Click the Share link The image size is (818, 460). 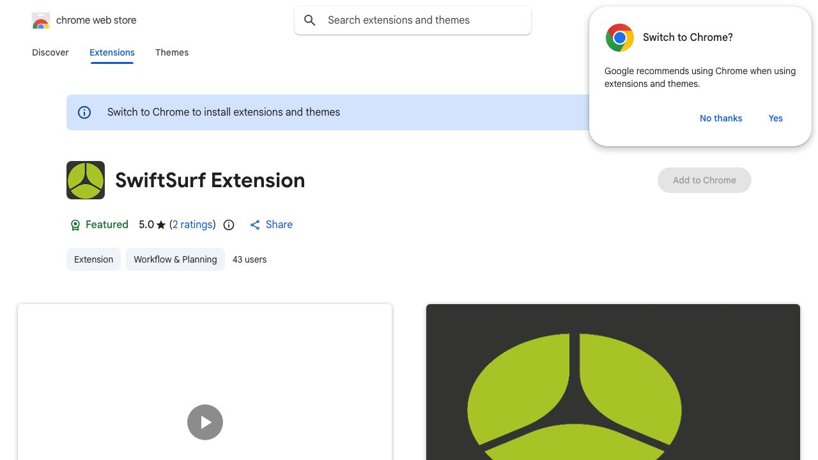[279, 225]
